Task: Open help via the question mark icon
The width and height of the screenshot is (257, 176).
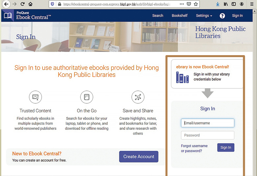Action: pyautogui.click(x=222, y=16)
